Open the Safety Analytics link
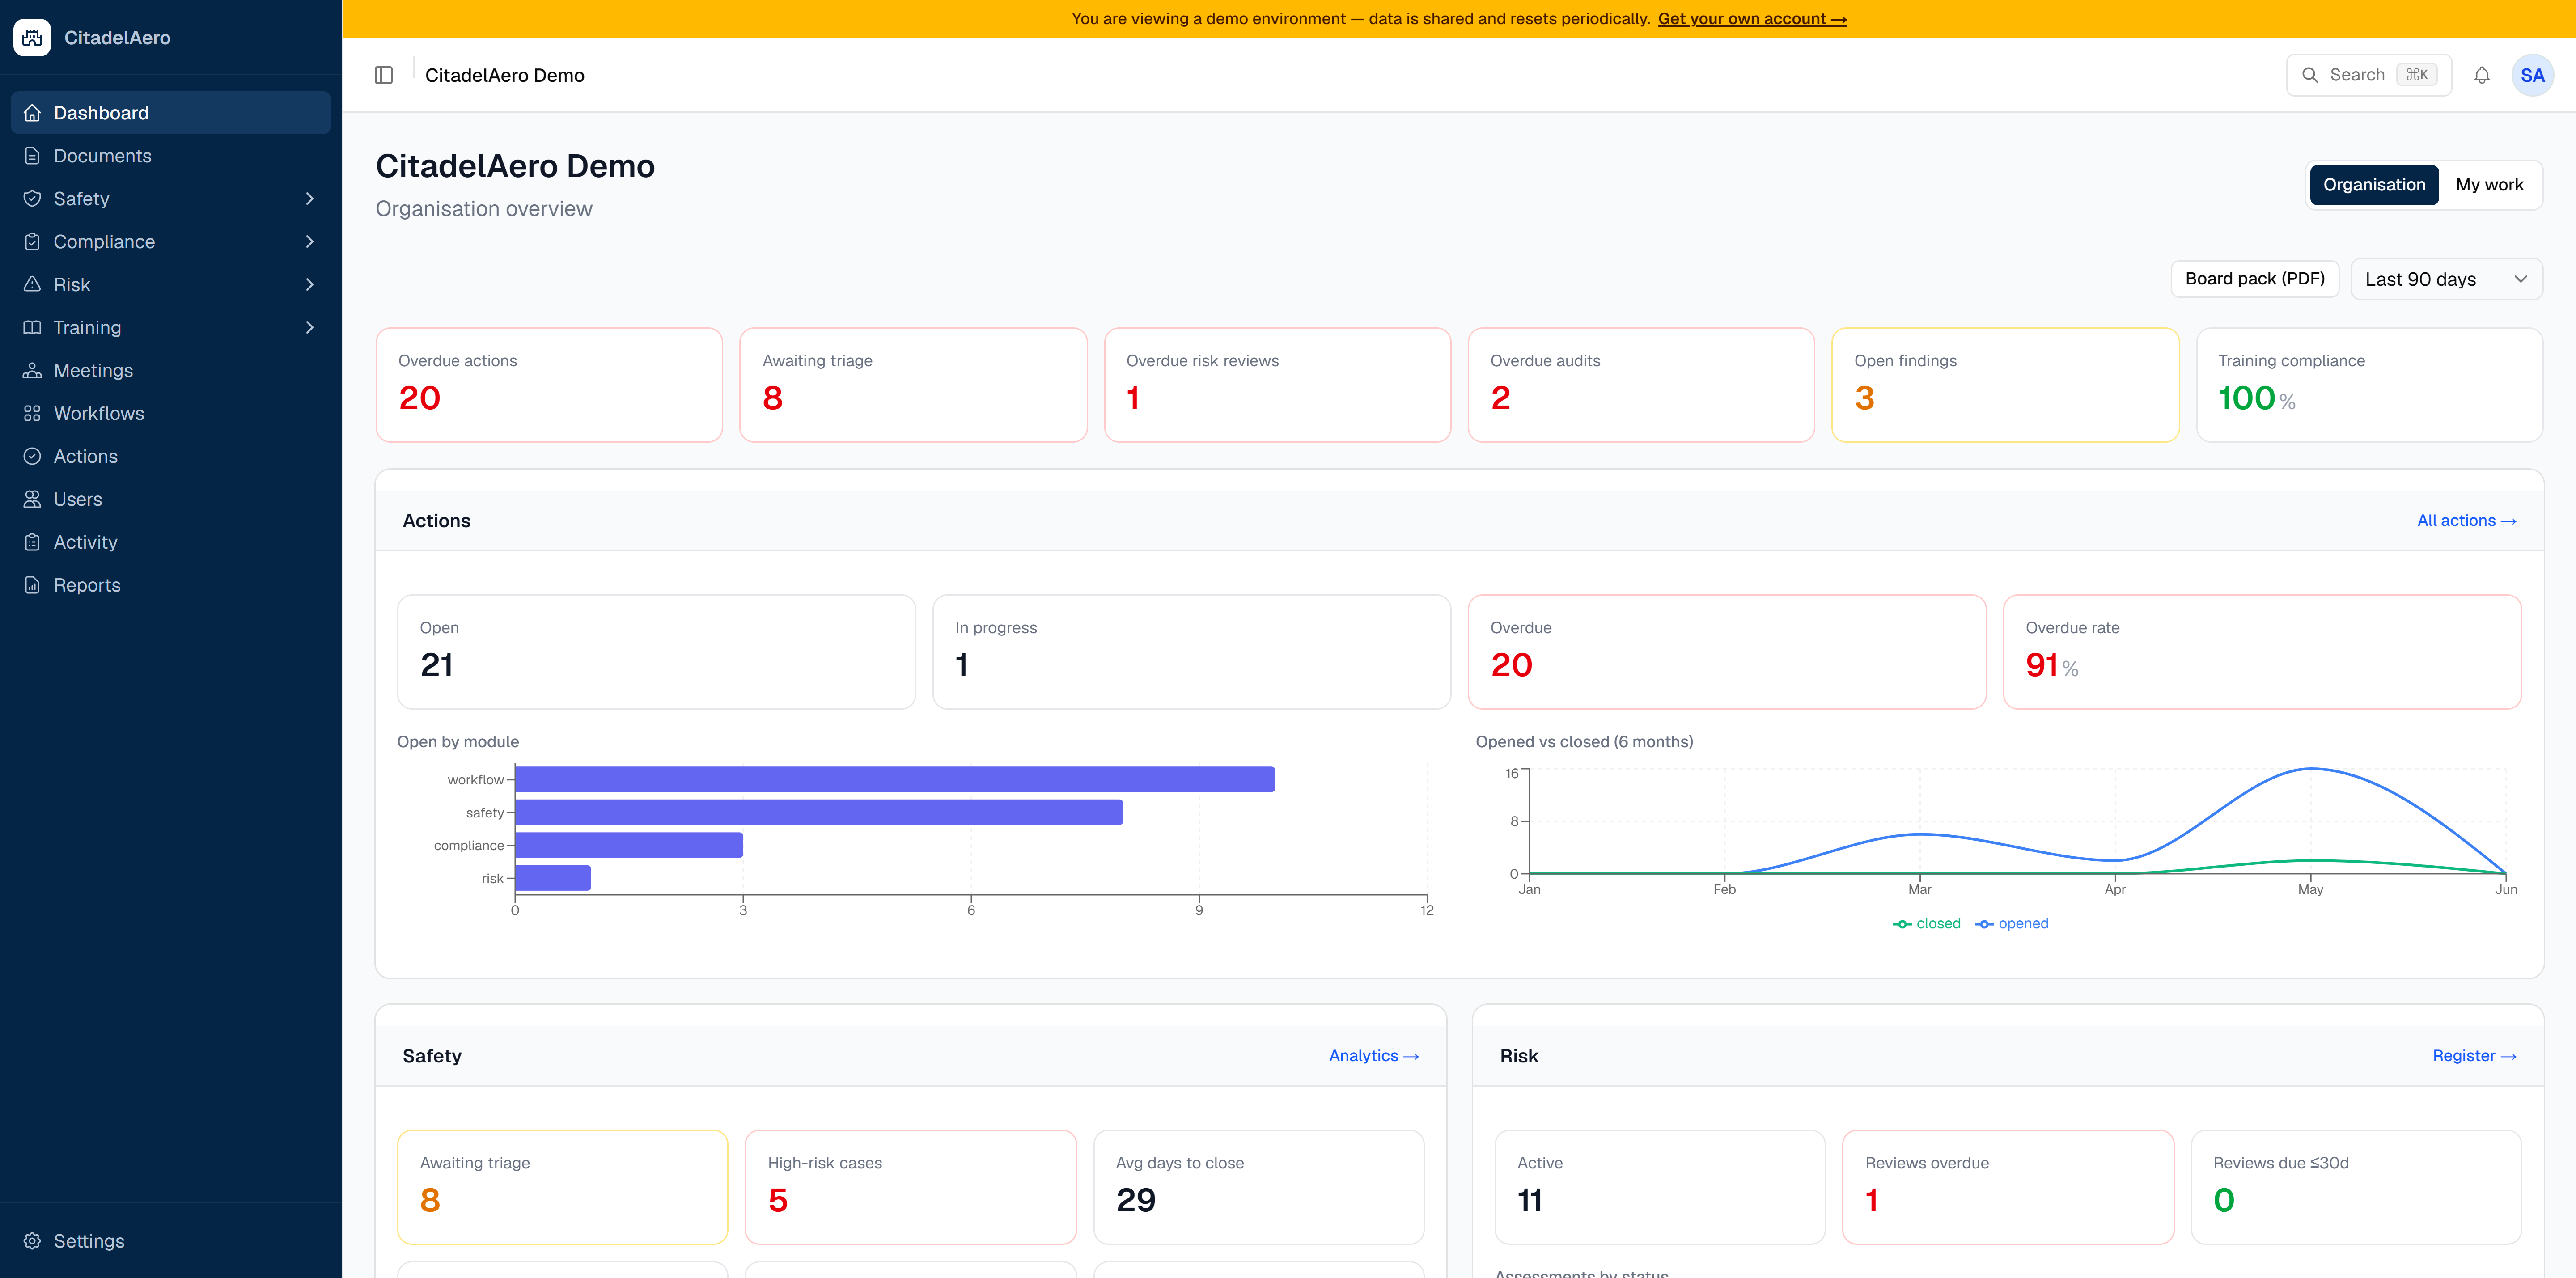Image resolution: width=2576 pixels, height=1278 pixels. click(x=1374, y=1056)
